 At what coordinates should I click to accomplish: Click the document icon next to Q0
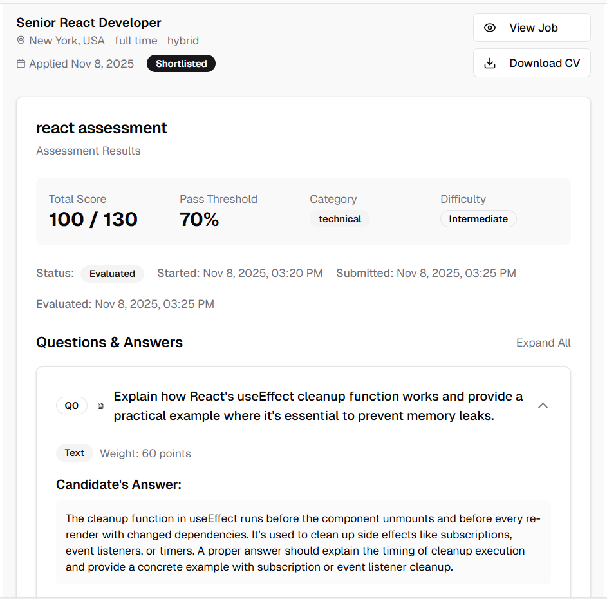[x=100, y=406]
